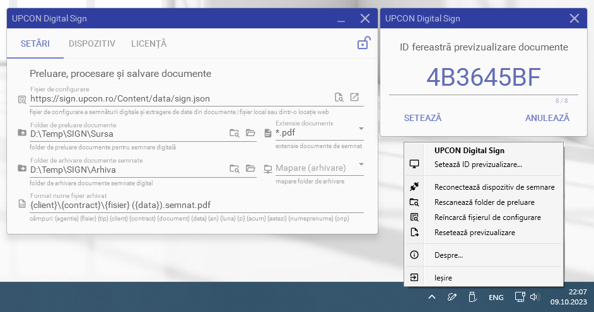The image size is (594, 312).
Task: Browse for Sursa source folder
Action: point(250,132)
